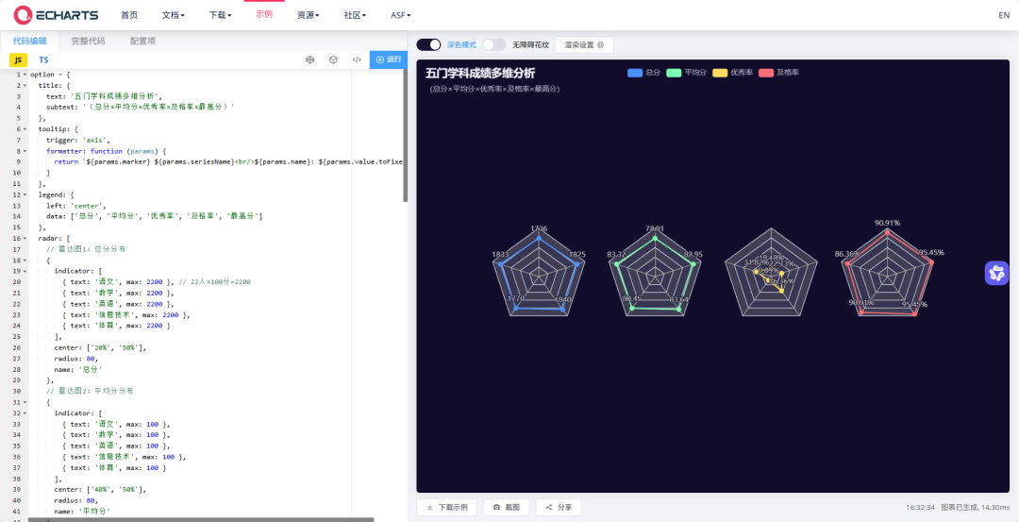This screenshot has width=1019, height=522.
Task: Switch to the 配置项 tab
Action: [143, 41]
